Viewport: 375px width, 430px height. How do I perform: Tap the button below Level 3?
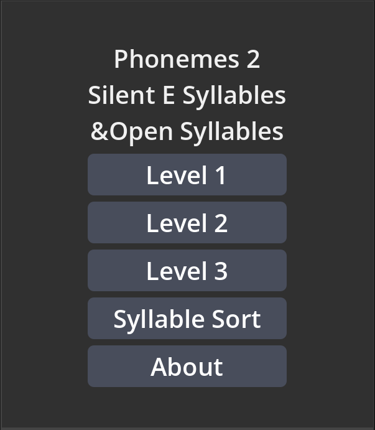coord(187,319)
